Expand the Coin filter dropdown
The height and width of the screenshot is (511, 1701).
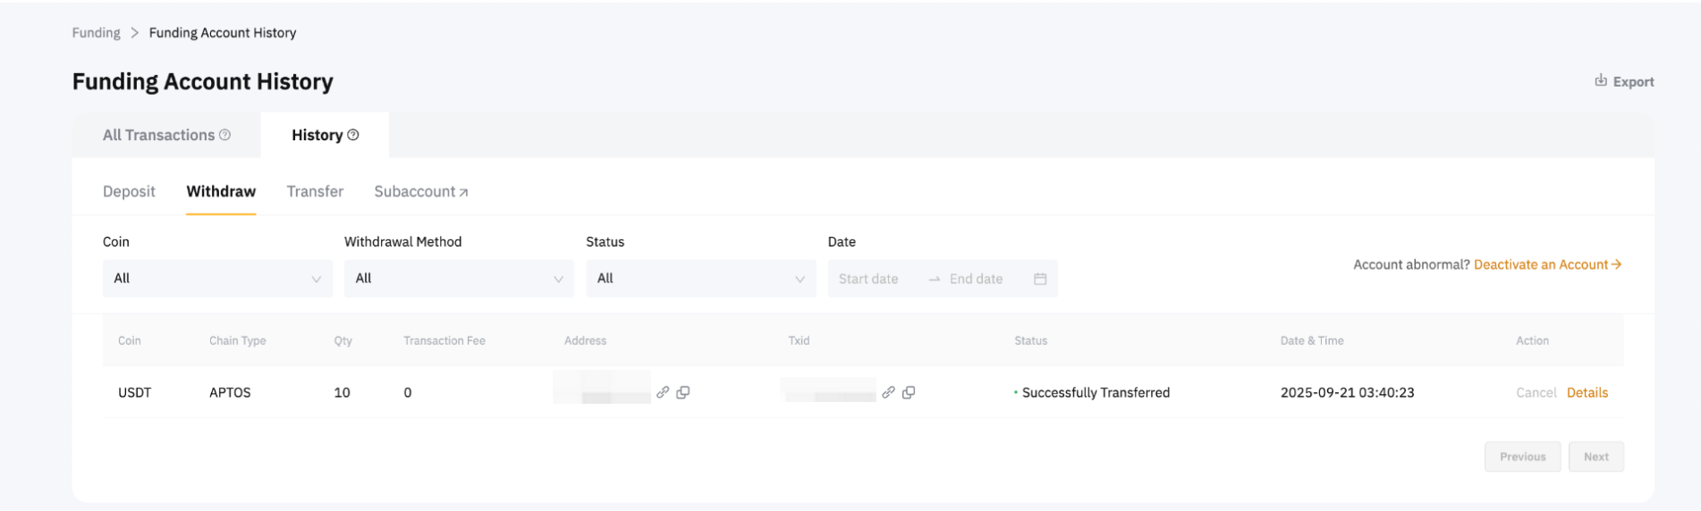pyautogui.click(x=217, y=279)
